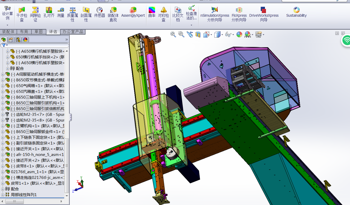
Task: Switch to the 装配体 tab
Action: [x=8, y=32]
